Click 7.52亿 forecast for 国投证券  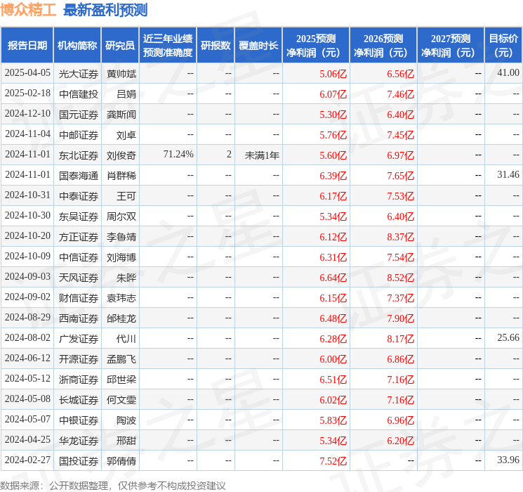333,461
